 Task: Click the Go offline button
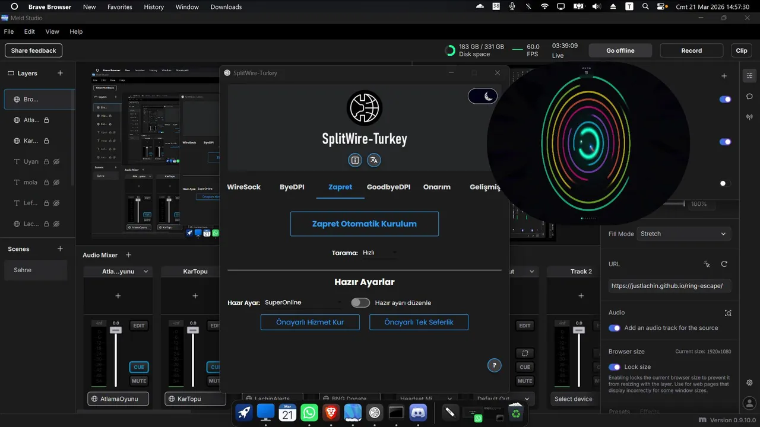(620, 50)
